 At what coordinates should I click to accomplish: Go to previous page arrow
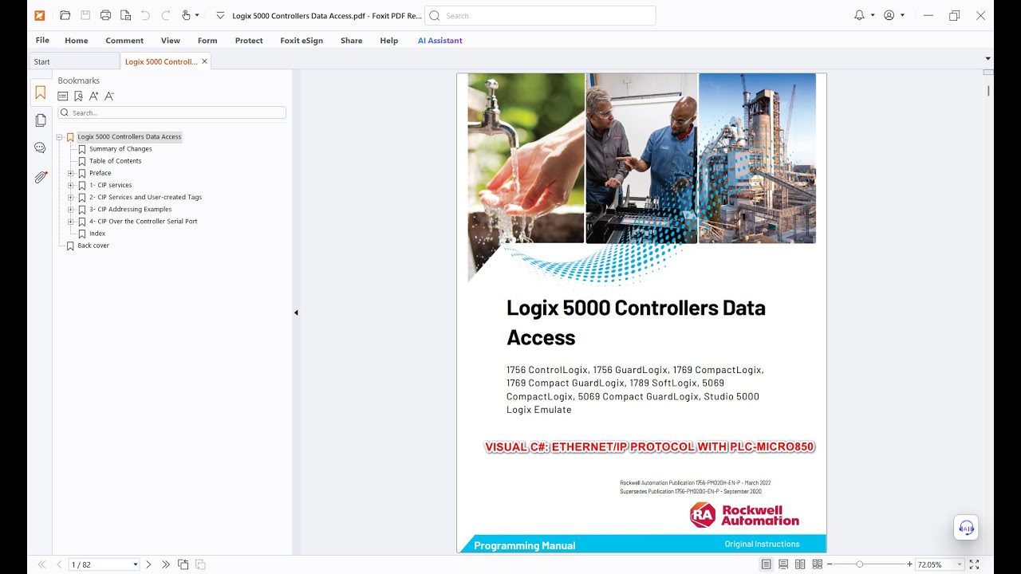(58, 564)
